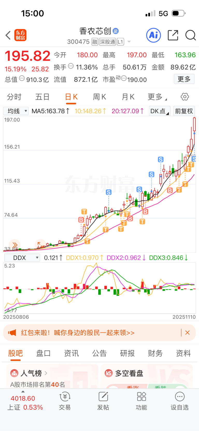Toggle the 前复权 adjustment button
The height and width of the screenshot is (431, 199).
[x=184, y=111]
